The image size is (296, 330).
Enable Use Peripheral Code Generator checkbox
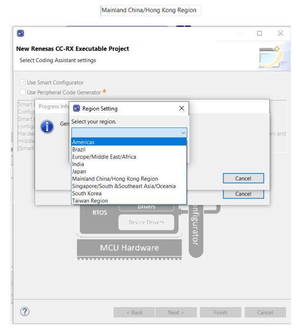(22, 92)
